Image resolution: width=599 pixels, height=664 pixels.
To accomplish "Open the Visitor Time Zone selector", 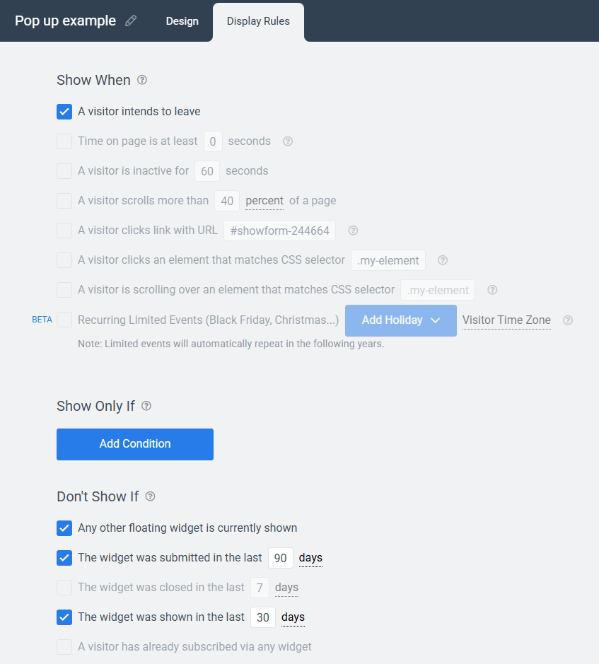I will tap(506, 320).
